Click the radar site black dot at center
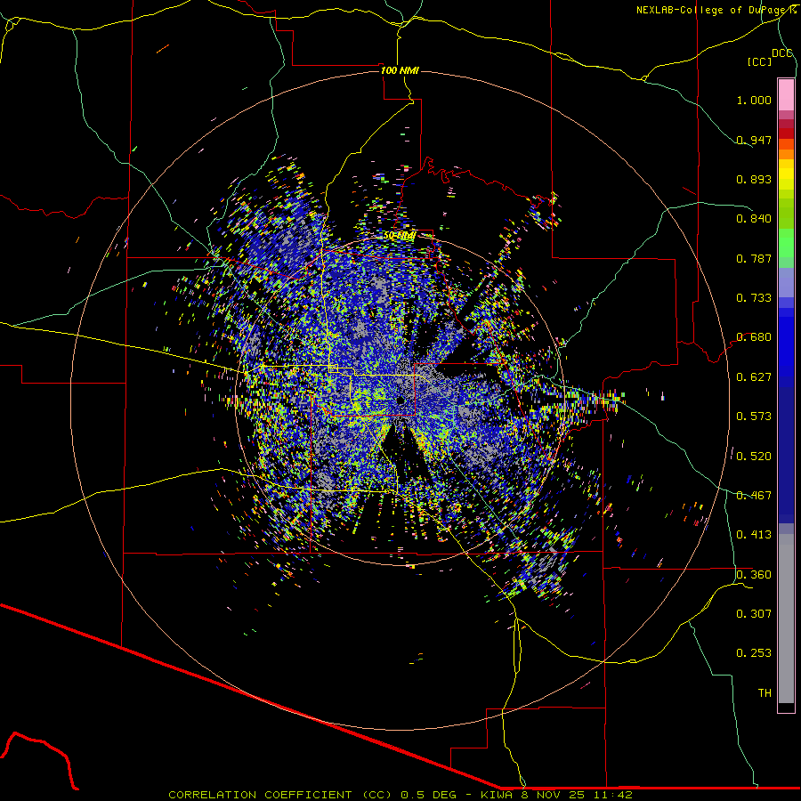 (401, 400)
